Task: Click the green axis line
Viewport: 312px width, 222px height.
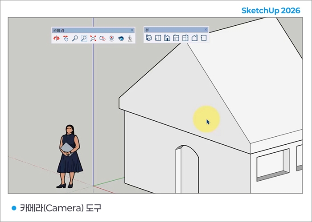Action: [x=109, y=182]
